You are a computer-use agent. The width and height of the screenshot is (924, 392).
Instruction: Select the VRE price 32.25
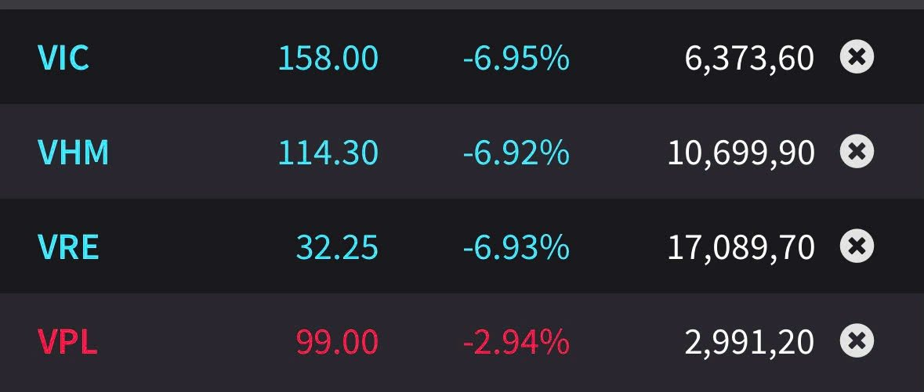[337, 247]
